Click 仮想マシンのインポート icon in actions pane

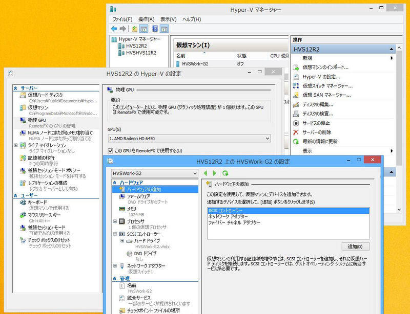pos(296,68)
